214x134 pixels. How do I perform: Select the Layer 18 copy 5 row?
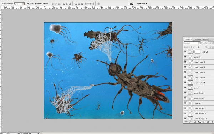199,108
